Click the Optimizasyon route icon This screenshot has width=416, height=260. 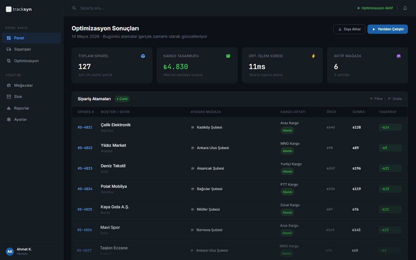9,61
